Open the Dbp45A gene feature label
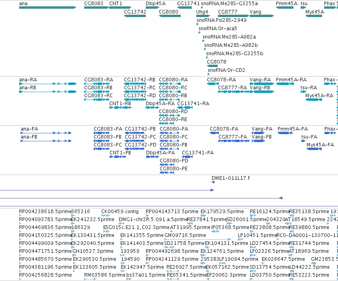 (x=156, y=4)
